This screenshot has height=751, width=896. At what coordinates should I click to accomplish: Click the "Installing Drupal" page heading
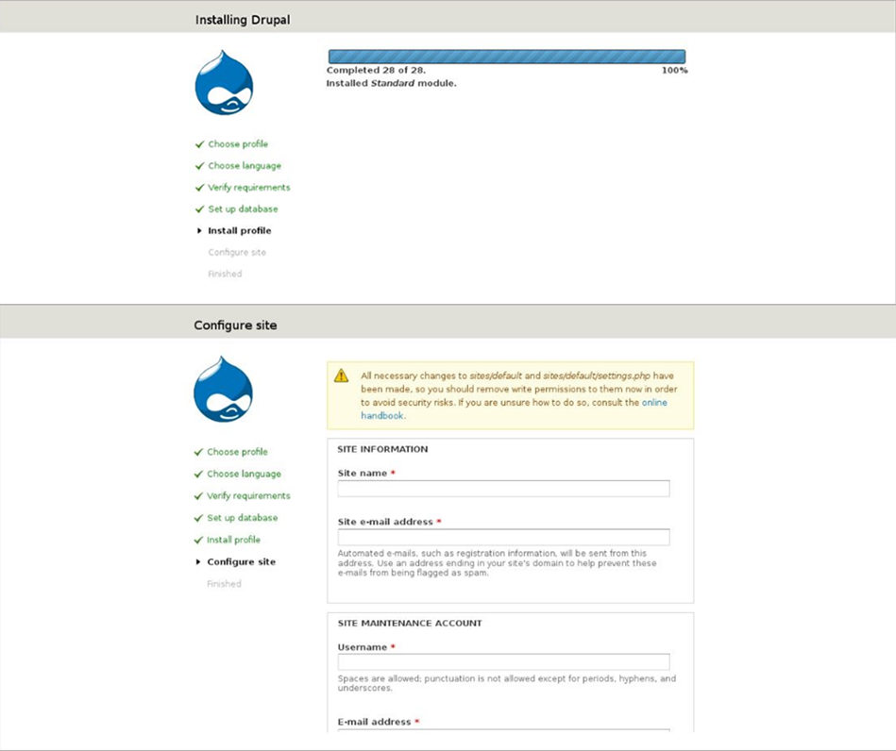tap(243, 20)
